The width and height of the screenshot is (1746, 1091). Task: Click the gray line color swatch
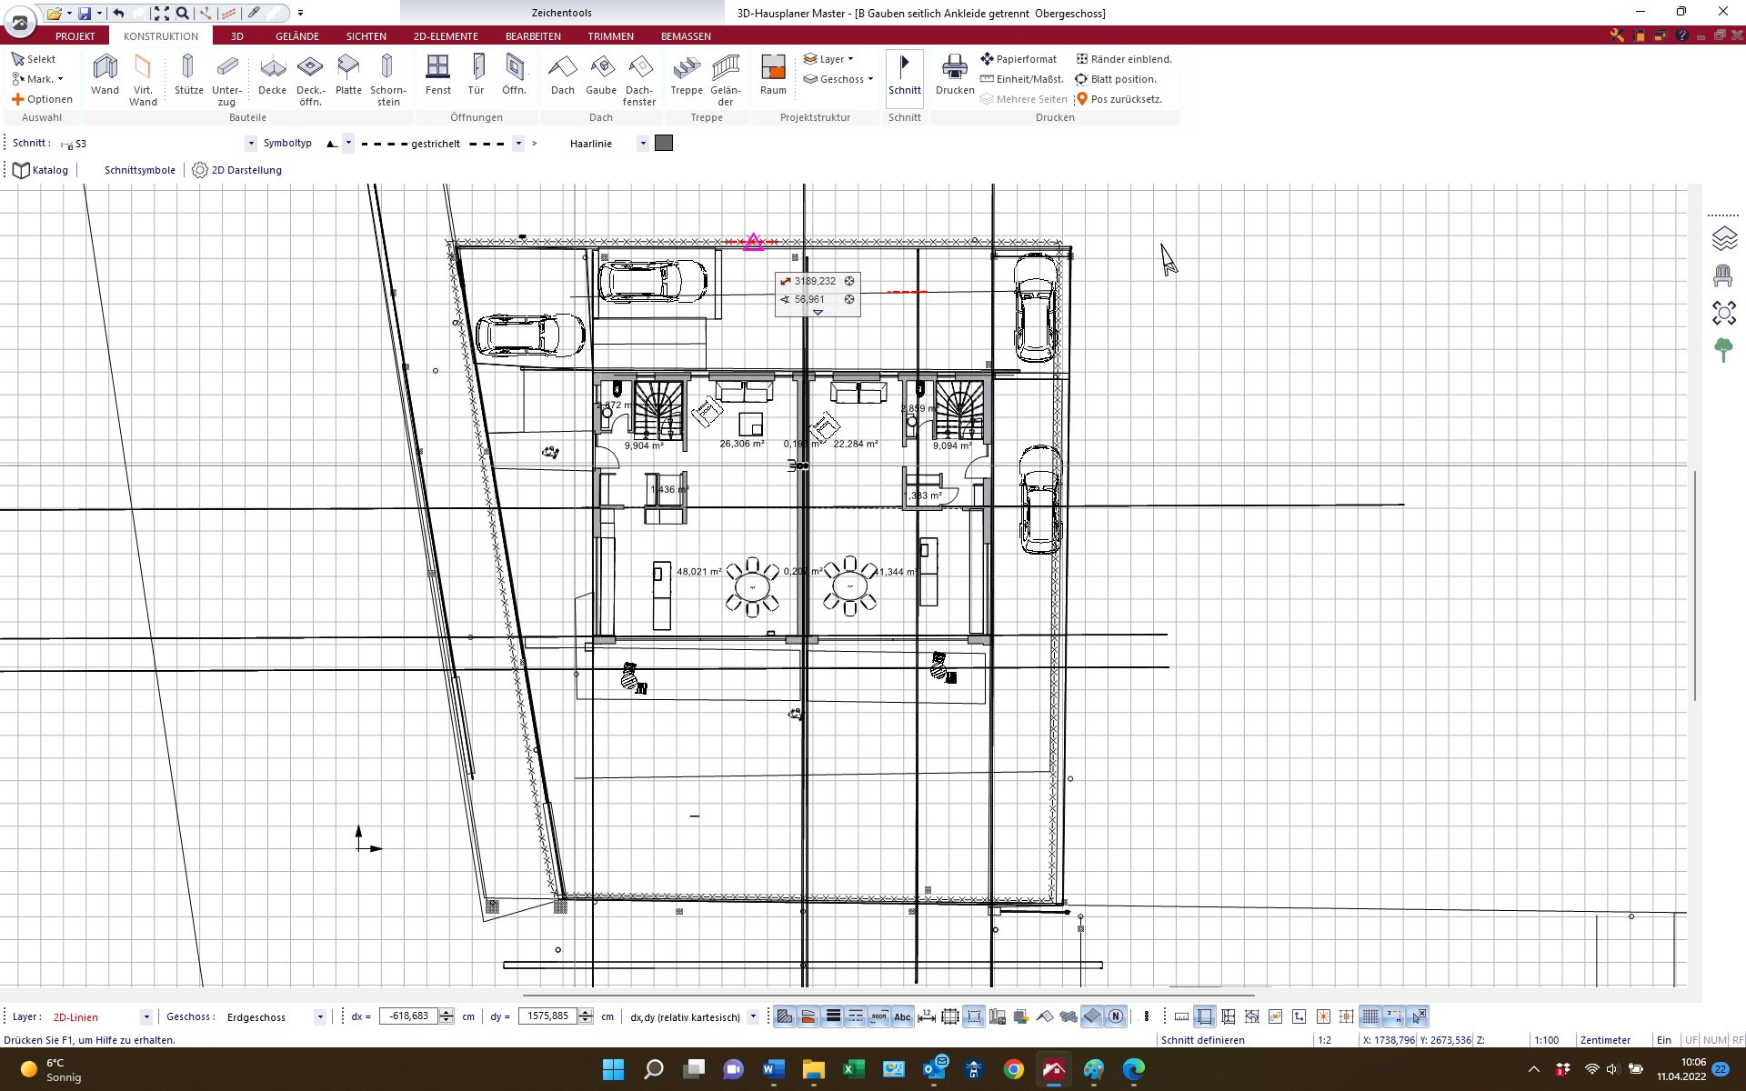pos(664,143)
